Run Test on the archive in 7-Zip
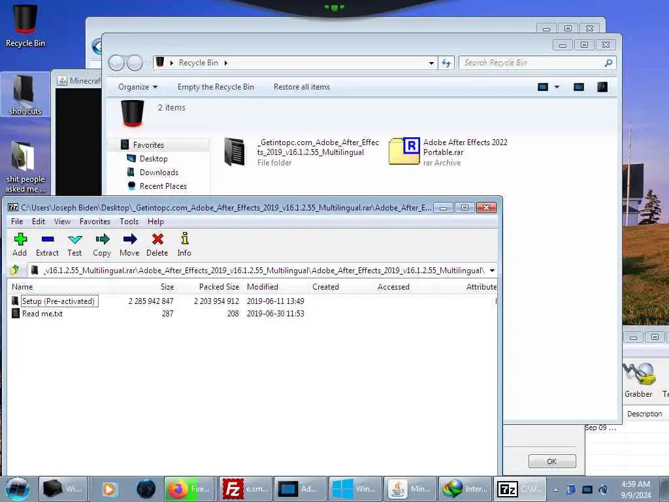Screen dimensions: 669x502 coord(74,244)
